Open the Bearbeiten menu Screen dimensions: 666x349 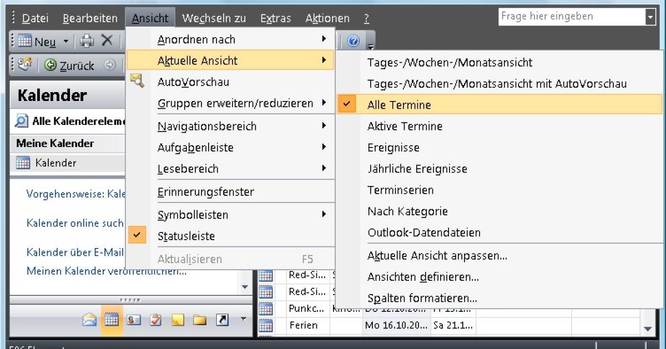click(90, 18)
